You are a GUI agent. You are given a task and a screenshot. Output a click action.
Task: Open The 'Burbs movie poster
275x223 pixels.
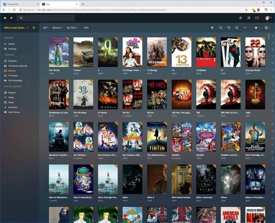59,52
